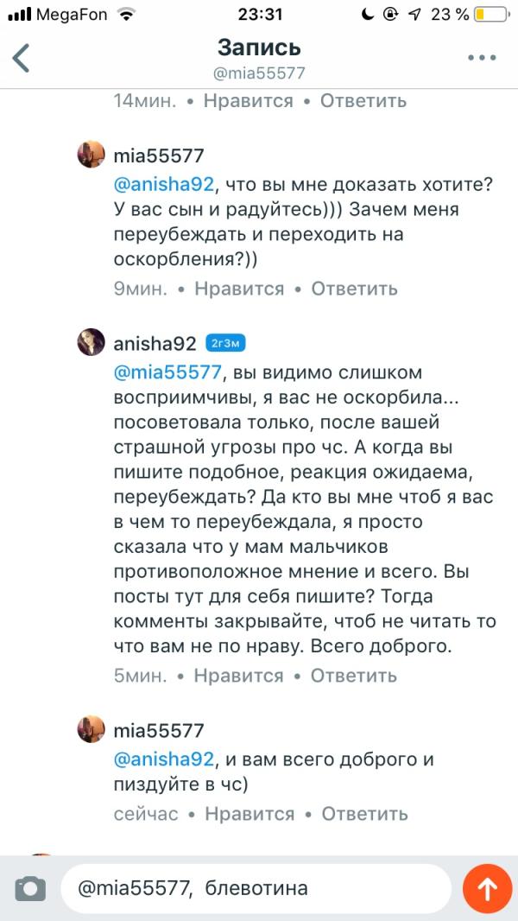Open anisha92 profile avatar
518x921 pixels.
tap(91, 343)
